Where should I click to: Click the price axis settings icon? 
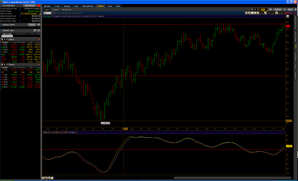point(288,16)
